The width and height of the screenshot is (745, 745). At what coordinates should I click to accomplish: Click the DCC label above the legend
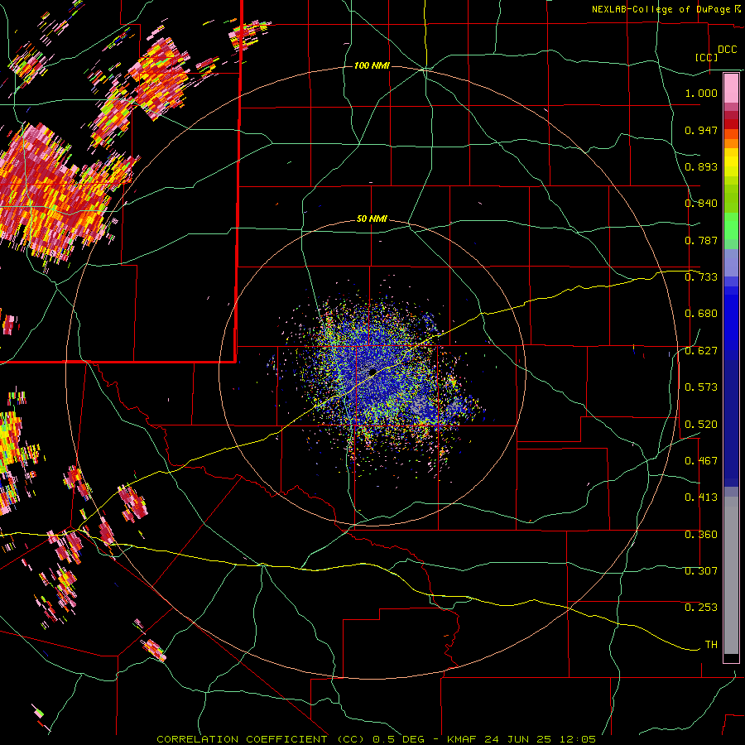click(728, 50)
